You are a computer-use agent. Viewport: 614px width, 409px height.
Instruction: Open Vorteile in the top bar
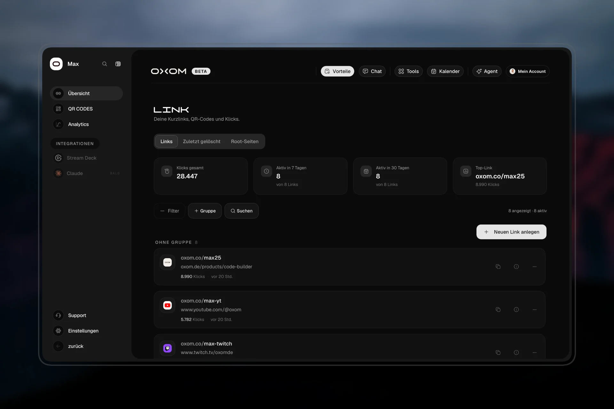[x=338, y=71]
